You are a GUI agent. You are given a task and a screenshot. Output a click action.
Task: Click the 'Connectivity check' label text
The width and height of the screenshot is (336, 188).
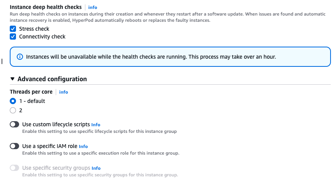(42, 37)
